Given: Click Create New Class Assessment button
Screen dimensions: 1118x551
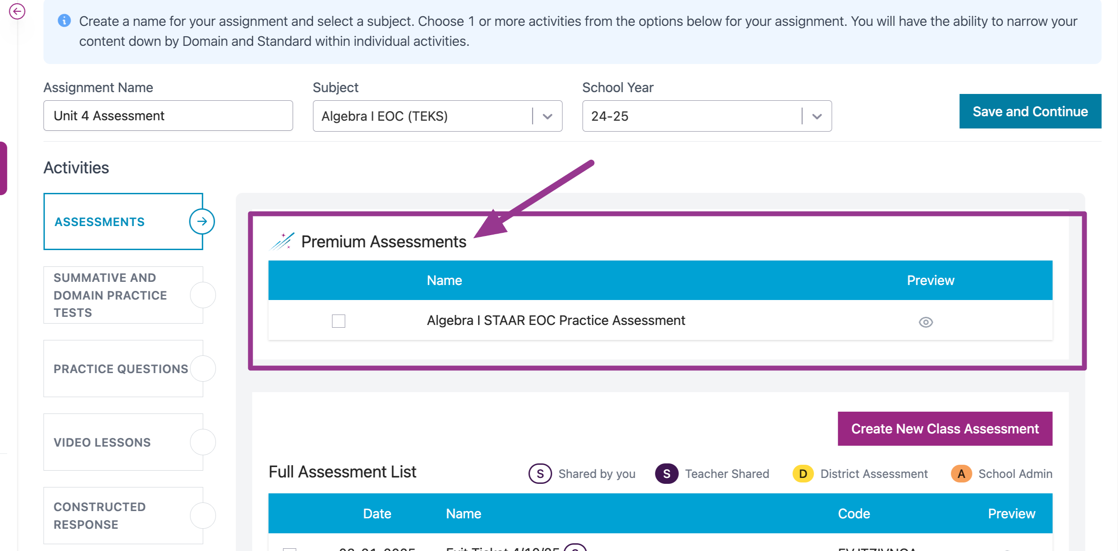Looking at the screenshot, I should pyautogui.click(x=945, y=428).
